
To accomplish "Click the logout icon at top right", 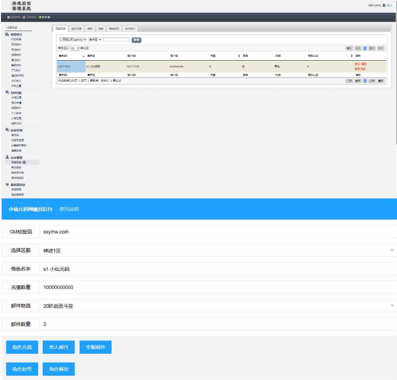I will [384, 5].
